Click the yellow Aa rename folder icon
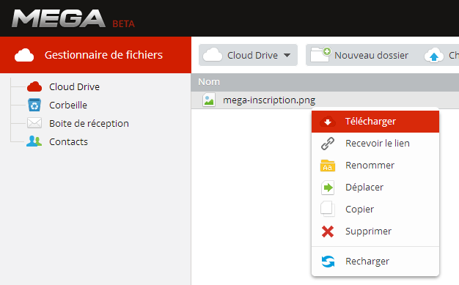This screenshot has height=285, width=459. (328, 166)
